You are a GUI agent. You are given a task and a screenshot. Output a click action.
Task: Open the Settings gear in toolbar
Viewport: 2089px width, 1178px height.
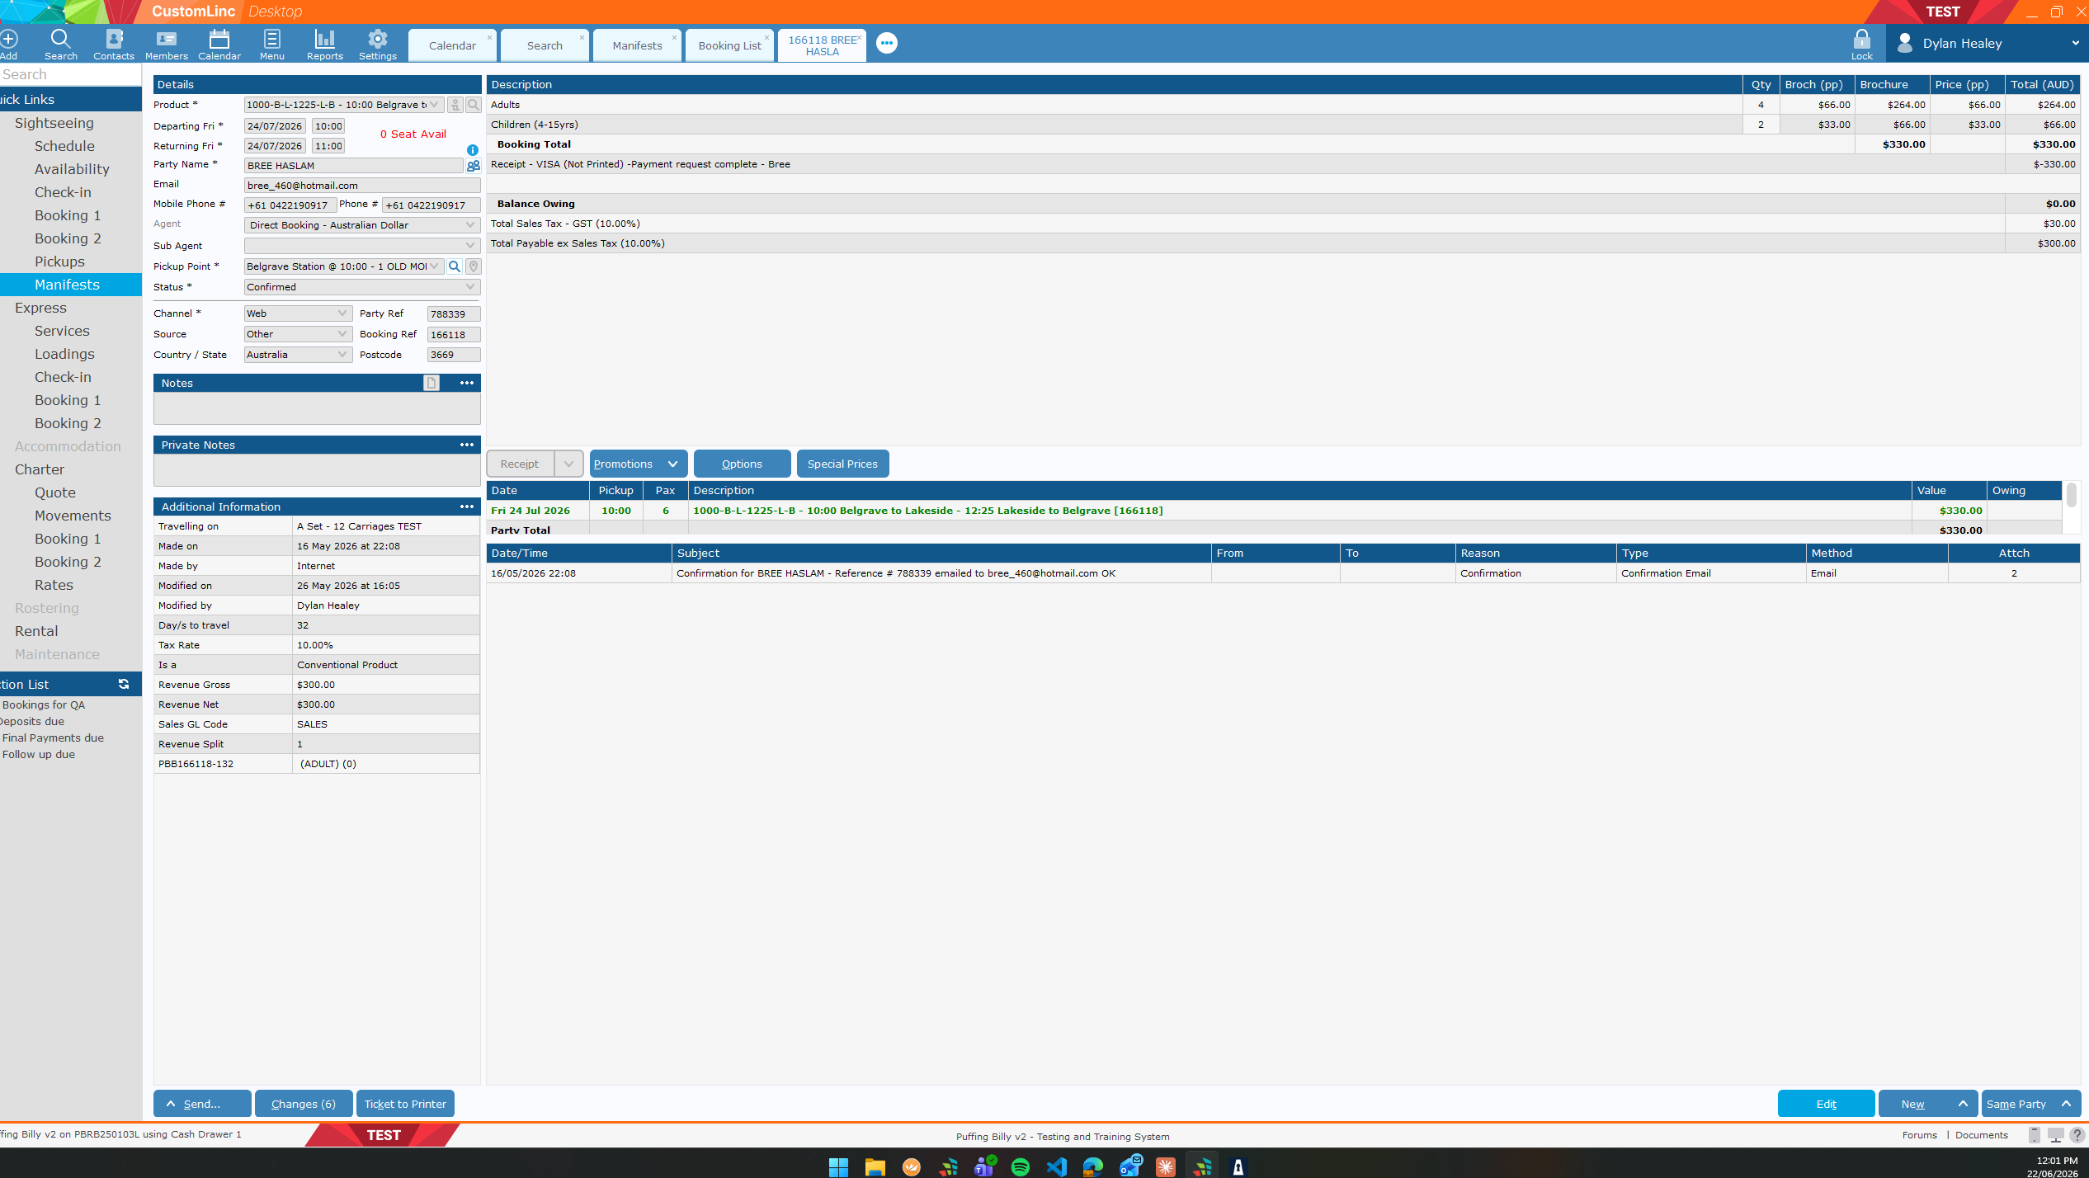pyautogui.click(x=378, y=45)
